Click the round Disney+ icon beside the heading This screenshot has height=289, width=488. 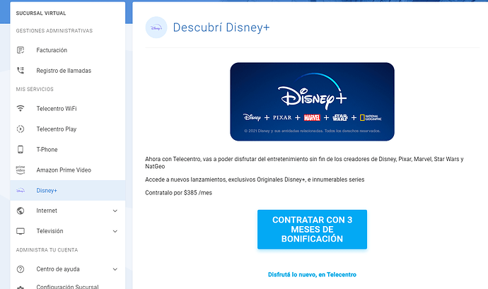pyautogui.click(x=156, y=28)
